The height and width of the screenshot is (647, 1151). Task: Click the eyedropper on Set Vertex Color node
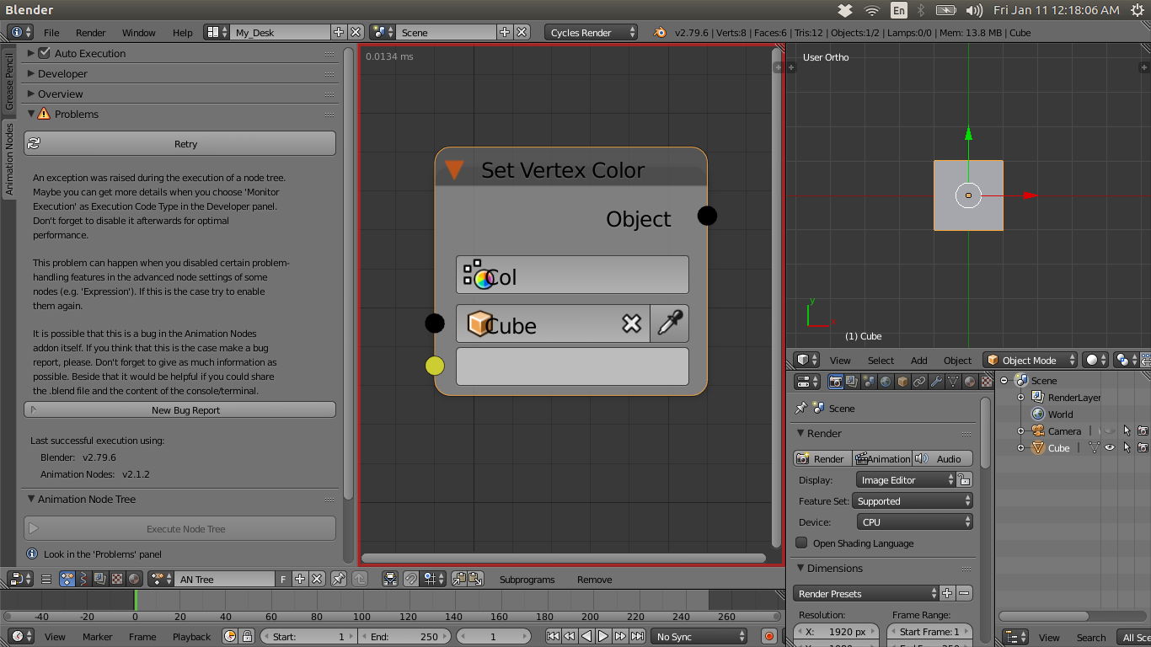coord(669,323)
